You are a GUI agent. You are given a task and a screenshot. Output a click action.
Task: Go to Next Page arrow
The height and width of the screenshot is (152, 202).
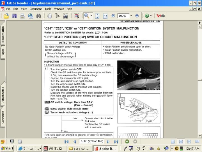click(x=108, y=142)
